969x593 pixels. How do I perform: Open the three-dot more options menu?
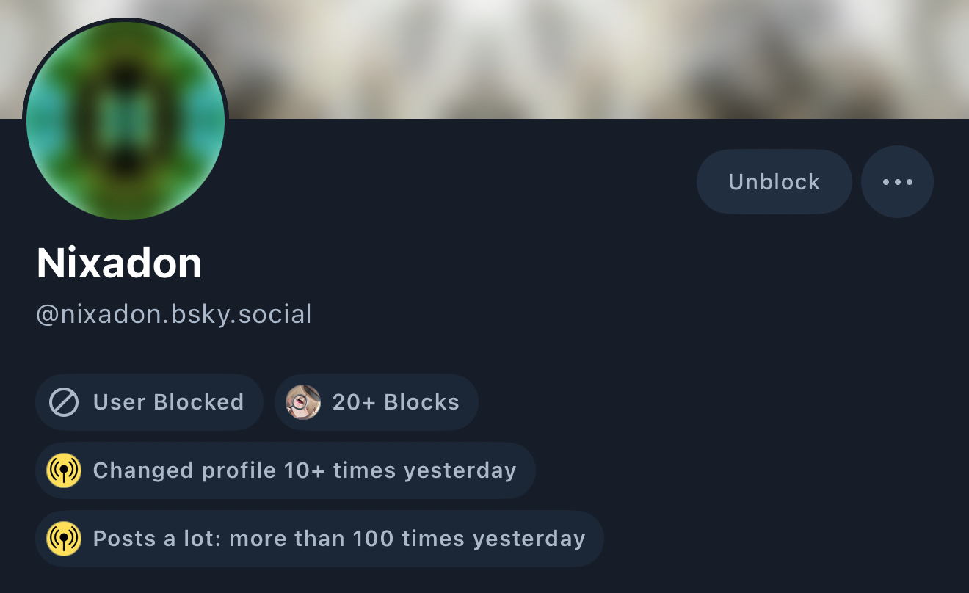(897, 182)
